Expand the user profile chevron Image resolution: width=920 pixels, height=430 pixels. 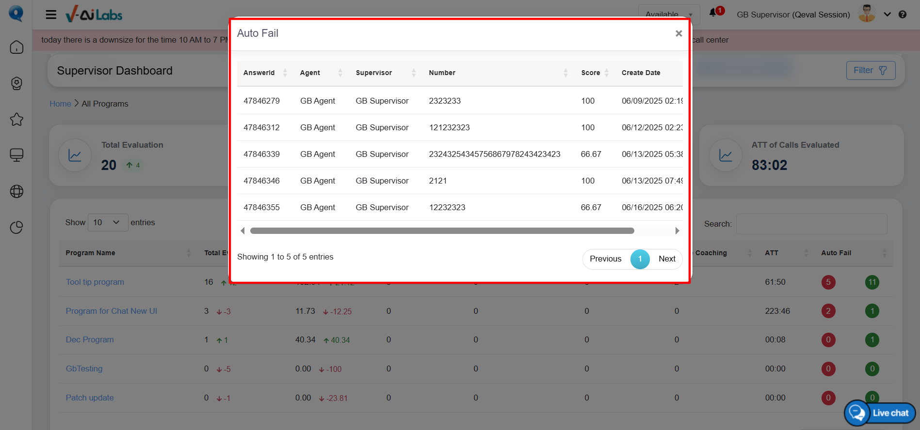tap(887, 15)
